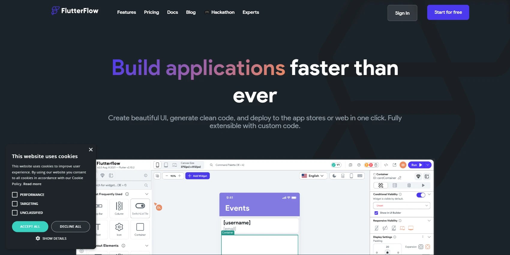Toggle dark mode moon icon
This screenshot has width=510, height=255.
click(x=334, y=176)
